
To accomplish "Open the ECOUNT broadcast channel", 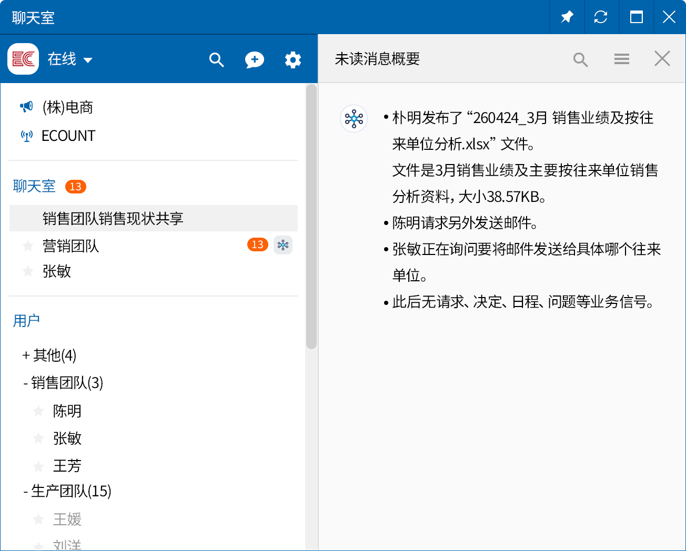I will point(68,136).
